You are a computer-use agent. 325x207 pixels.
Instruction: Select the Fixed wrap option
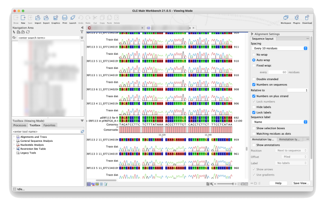(254, 65)
